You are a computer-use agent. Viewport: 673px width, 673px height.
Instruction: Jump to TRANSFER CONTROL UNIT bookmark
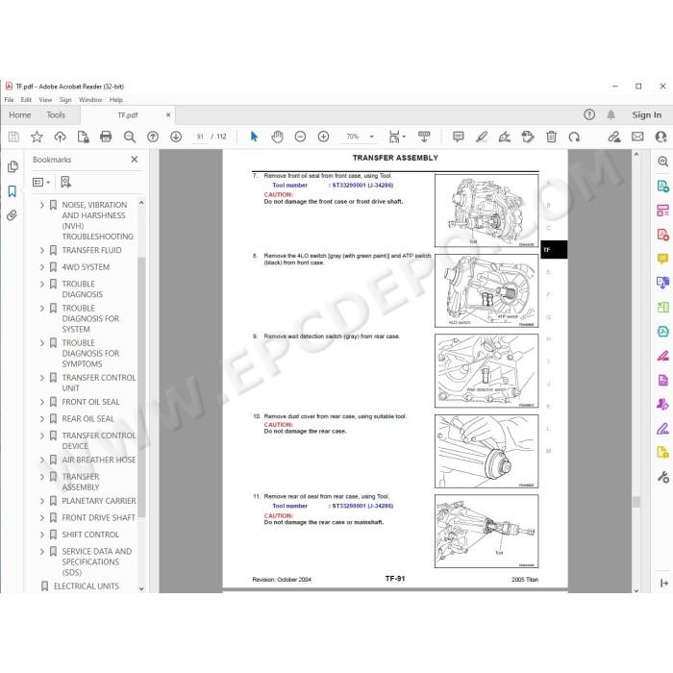coord(99,383)
